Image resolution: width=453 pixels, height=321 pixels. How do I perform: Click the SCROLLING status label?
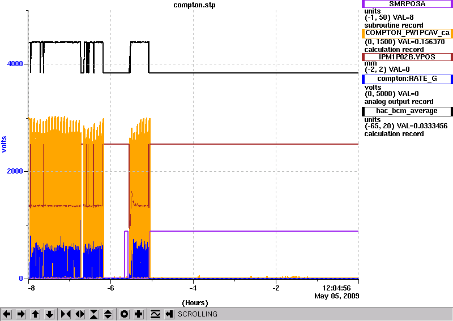197,314
